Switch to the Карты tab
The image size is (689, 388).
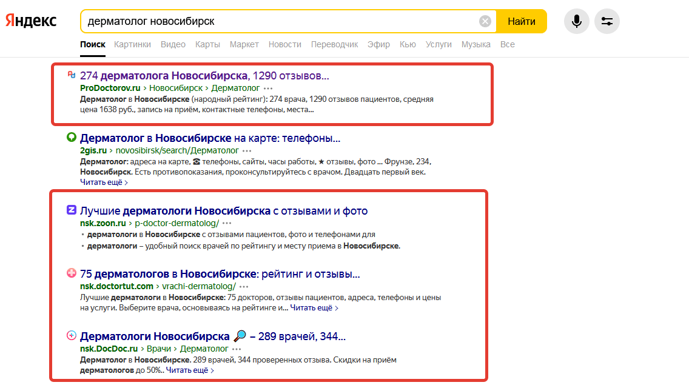coord(207,44)
